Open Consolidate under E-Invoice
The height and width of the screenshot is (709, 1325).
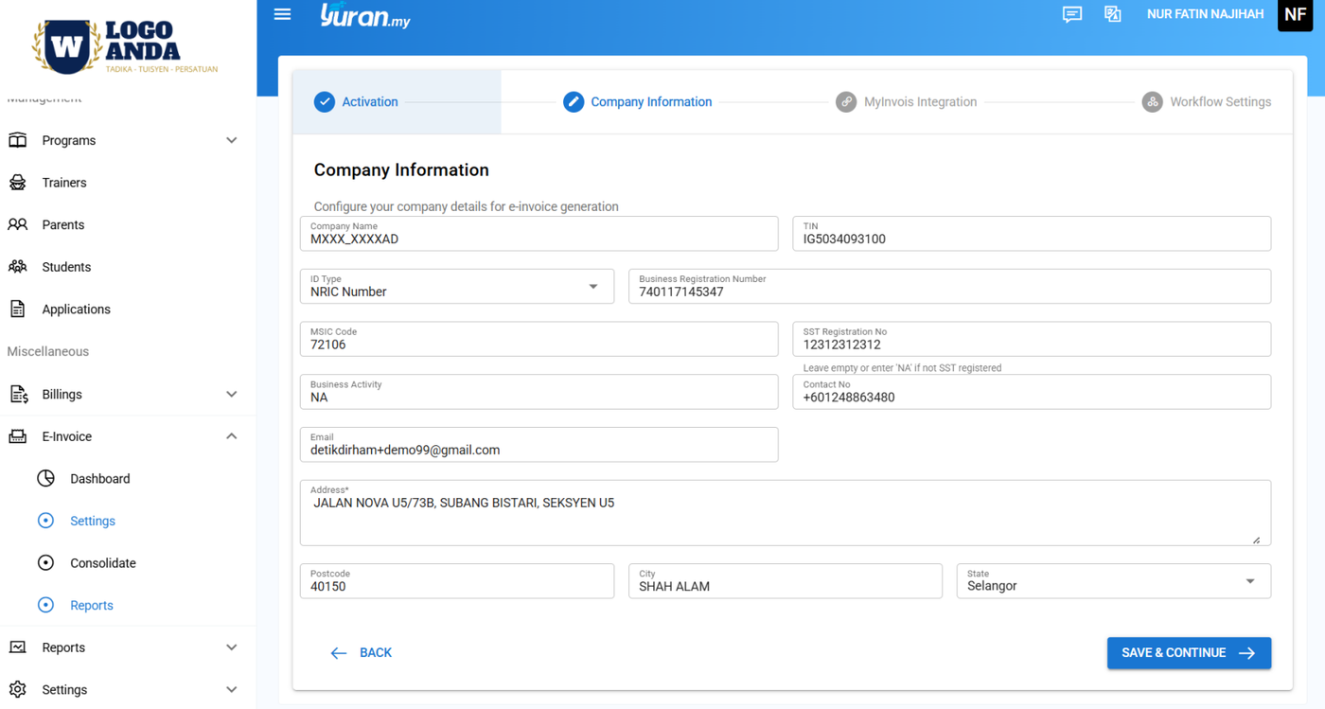point(102,563)
